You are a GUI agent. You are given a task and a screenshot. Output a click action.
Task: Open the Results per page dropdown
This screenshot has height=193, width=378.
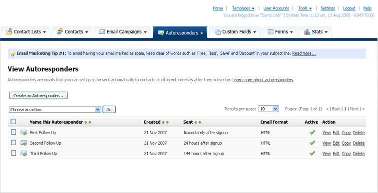(x=269, y=109)
